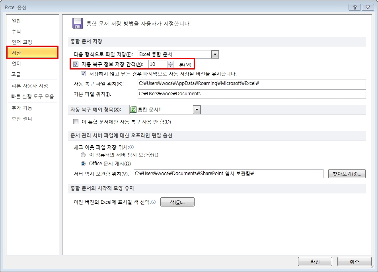
Task: Close the Excel 옵션 dialog
Action: (368, 7)
